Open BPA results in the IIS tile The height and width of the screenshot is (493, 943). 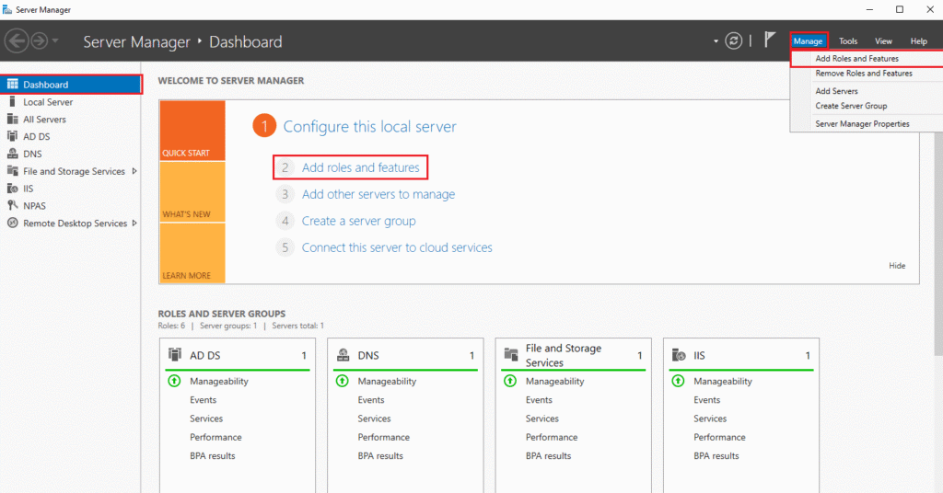716,456
